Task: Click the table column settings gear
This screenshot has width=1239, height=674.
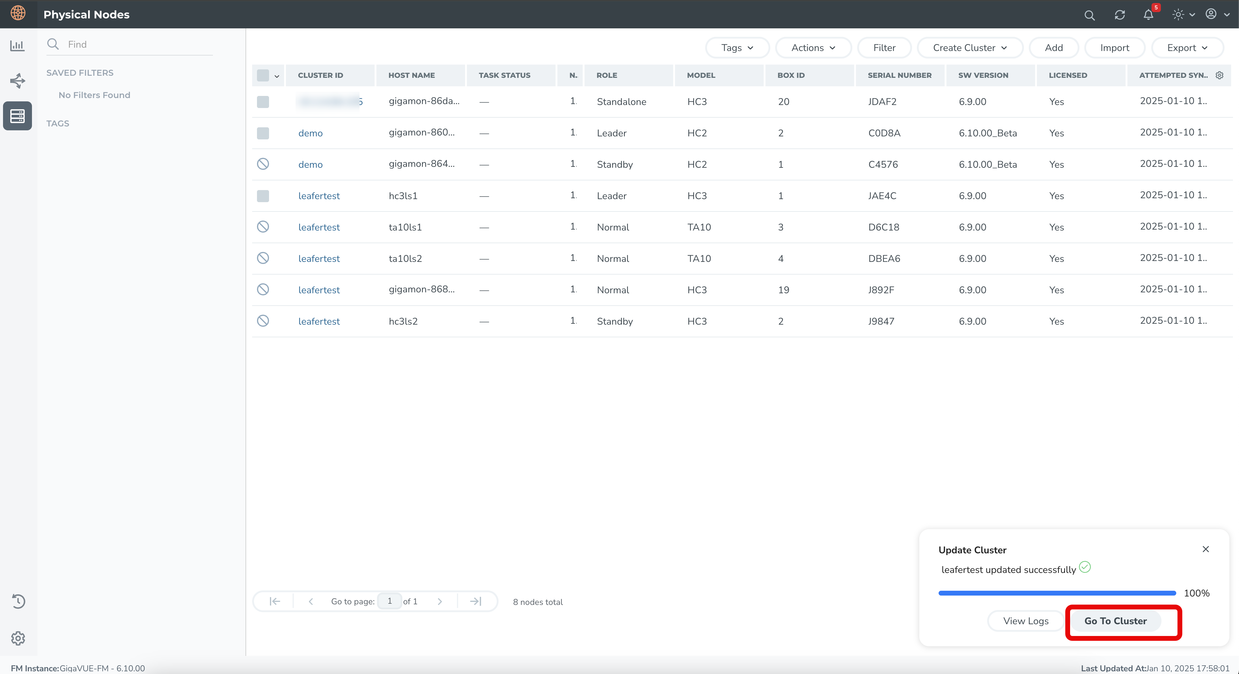Action: 1219,75
